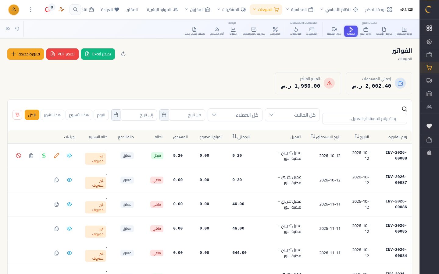View invoice INV-2026-00086 with eye icon
The width and height of the screenshot is (439, 274).
pyautogui.click(x=70, y=204)
